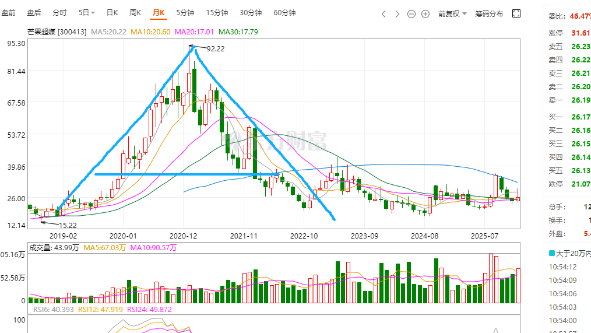Viewport: 591px width, 333px height.
Task: Click the MA5:20.22 indicator label
Action: tap(108, 32)
